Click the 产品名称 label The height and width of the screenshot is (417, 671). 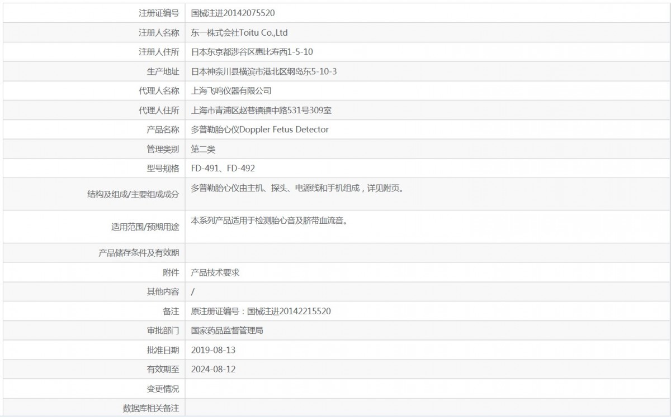point(163,130)
